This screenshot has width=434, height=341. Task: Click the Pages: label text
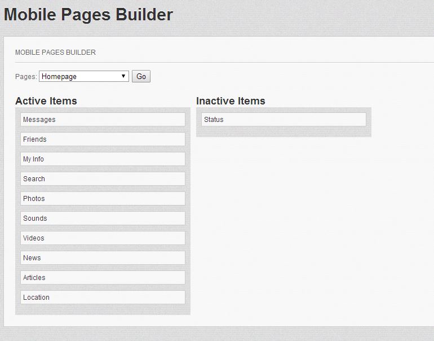point(26,77)
